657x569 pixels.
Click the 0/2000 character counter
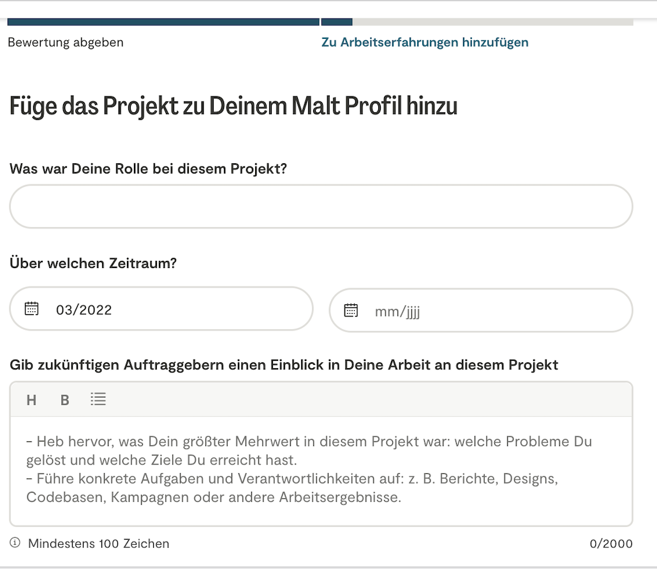(x=611, y=544)
